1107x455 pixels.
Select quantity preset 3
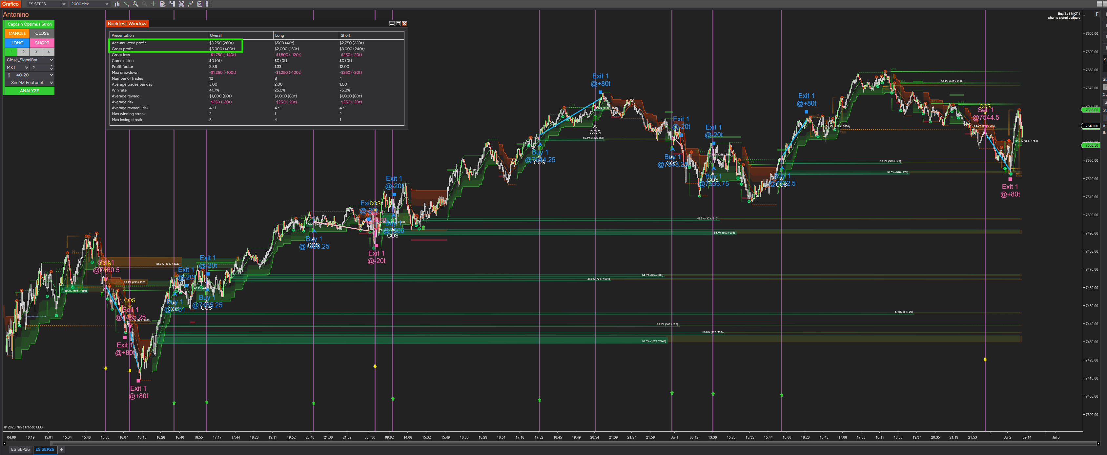36,52
